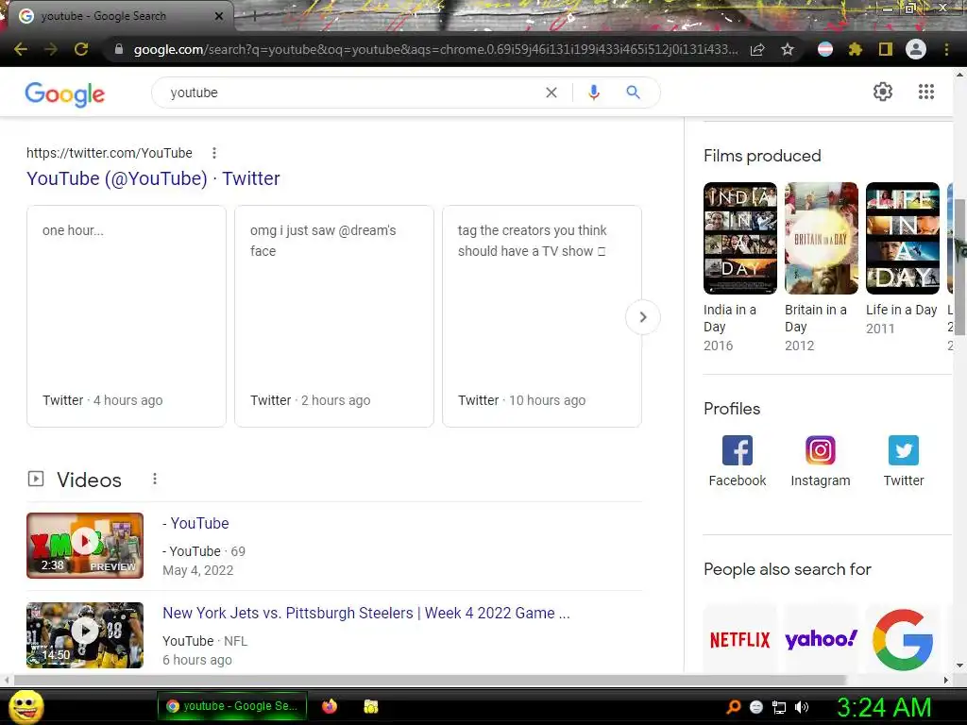The height and width of the screenshot is (725, 967).
Task: Click the round white tray icon
Action: [756, 707]
